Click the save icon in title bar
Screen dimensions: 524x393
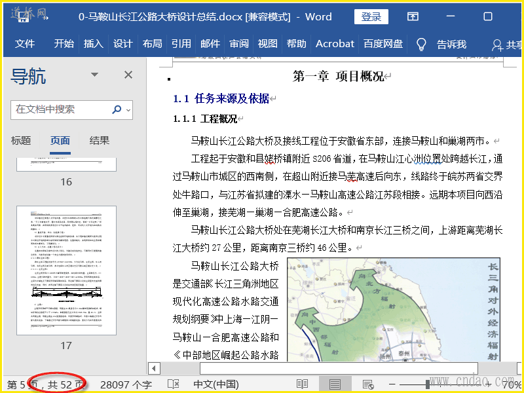[x=23, y=17]
